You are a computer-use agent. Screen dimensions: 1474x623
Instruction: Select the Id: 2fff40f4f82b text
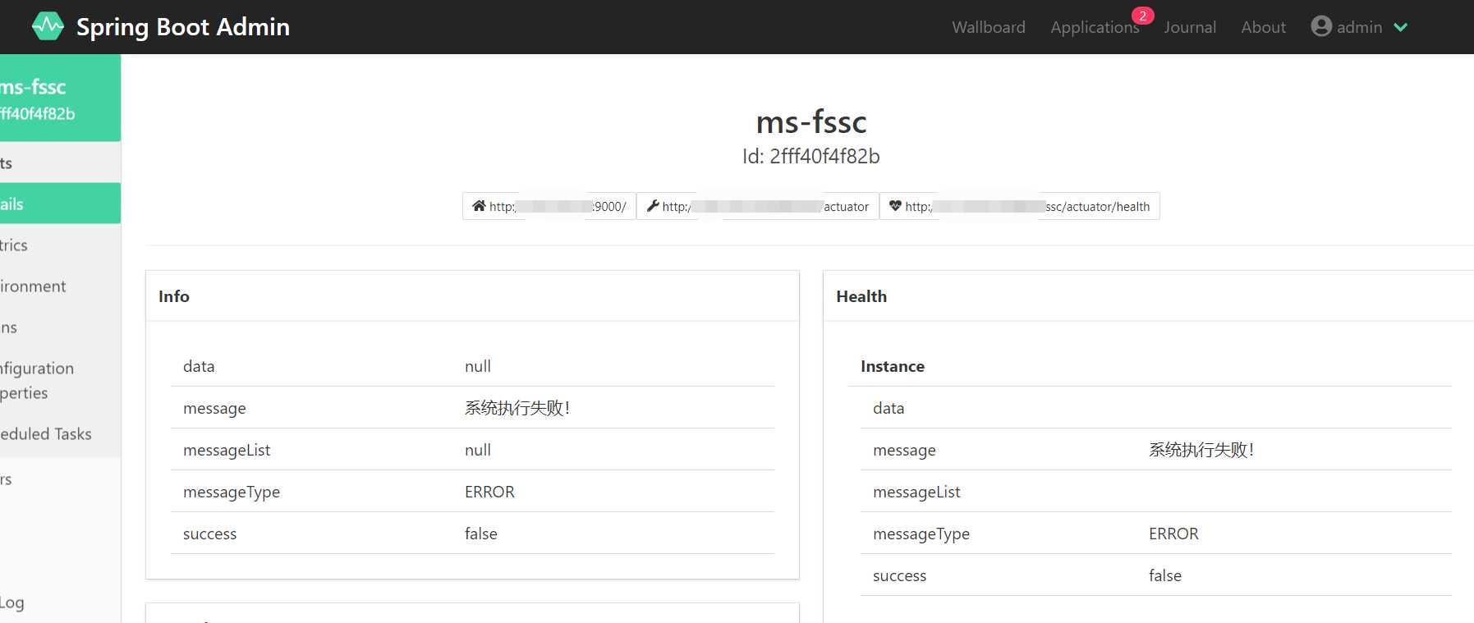click(811, 156)
